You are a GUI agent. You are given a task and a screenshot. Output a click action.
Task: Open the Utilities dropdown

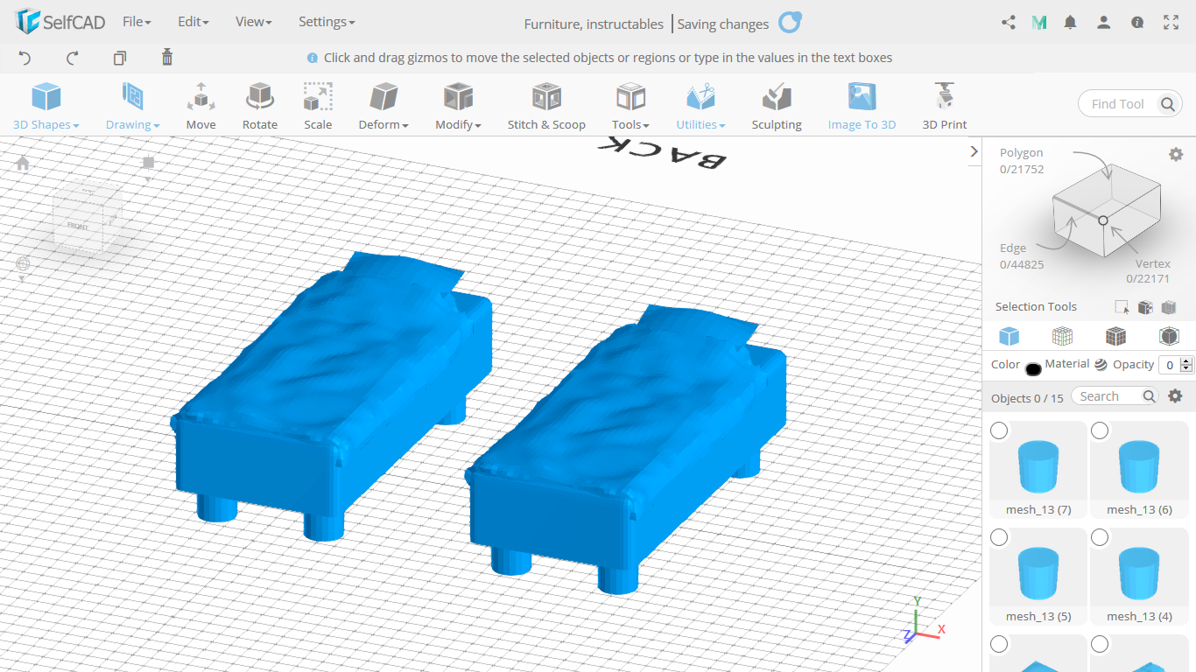point(700,106)
